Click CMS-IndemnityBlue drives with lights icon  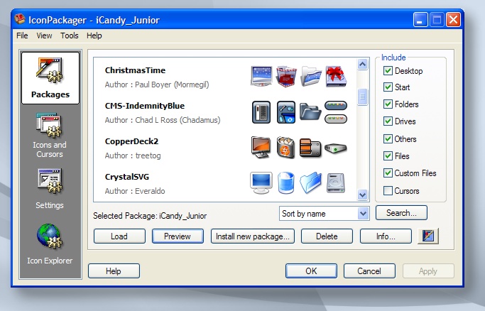[336, 112]
